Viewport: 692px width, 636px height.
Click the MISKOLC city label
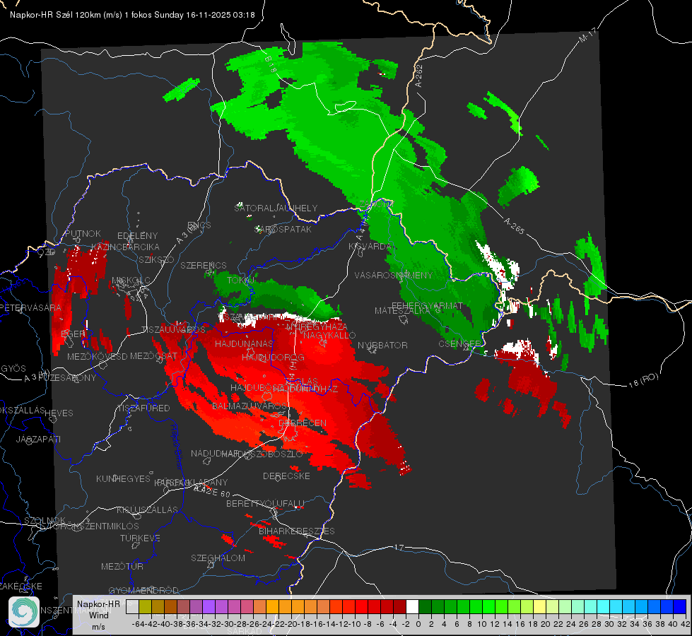pos(131,281)
